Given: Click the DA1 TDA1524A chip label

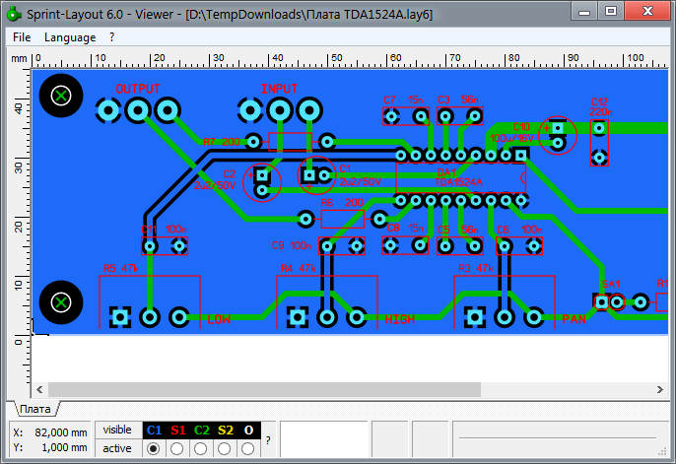Looking at the screenshot, I should [x=458, y=177].
